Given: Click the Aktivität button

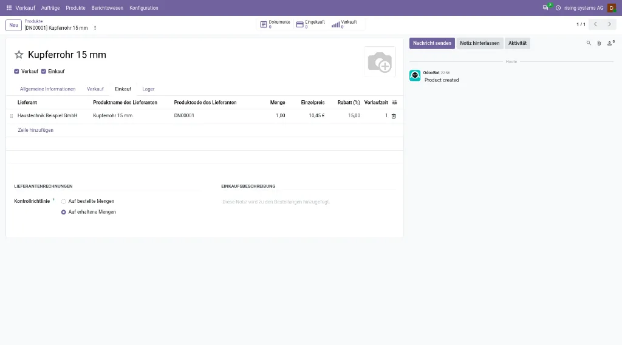Looking at the screenshot, I should (518, 43).
